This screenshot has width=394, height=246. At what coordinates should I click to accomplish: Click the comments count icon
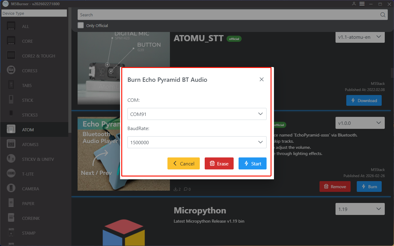pos(186,189)
